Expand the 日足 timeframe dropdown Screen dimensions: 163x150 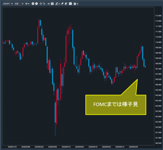coord(19,4)
